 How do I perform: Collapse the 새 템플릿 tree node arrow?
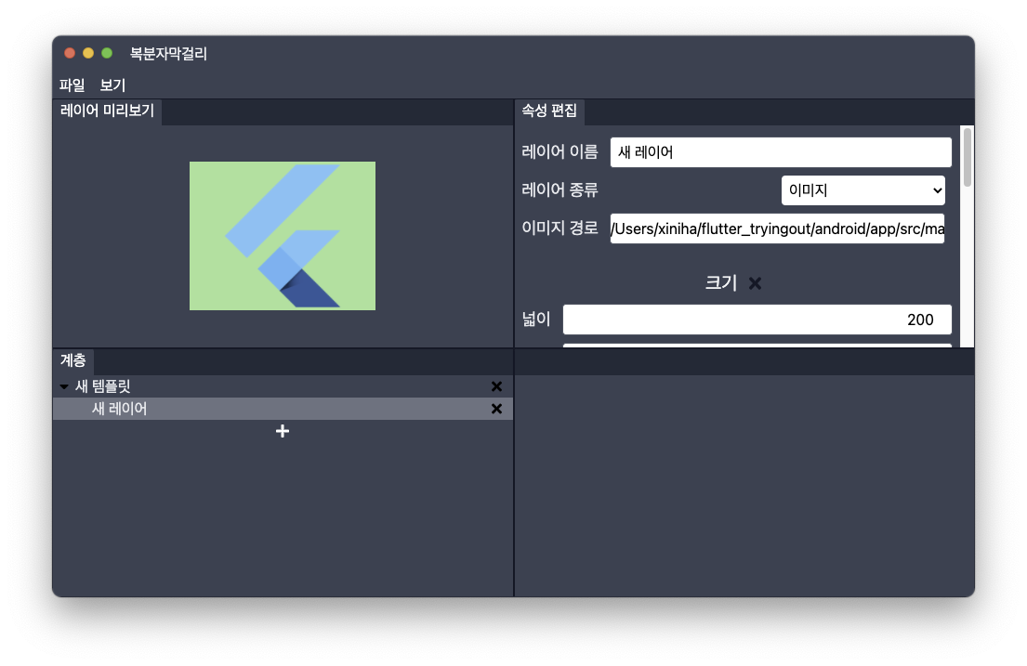(x=64, y=386)
